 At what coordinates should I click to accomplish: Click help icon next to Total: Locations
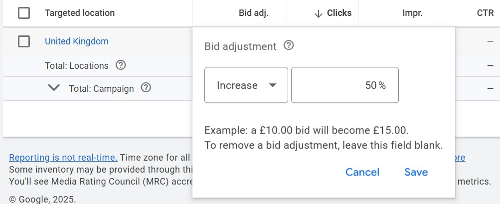pos(120,65)
